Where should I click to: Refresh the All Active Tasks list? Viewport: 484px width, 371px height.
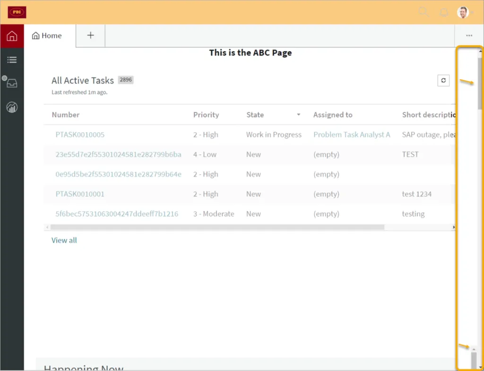[x=443, y=81]
